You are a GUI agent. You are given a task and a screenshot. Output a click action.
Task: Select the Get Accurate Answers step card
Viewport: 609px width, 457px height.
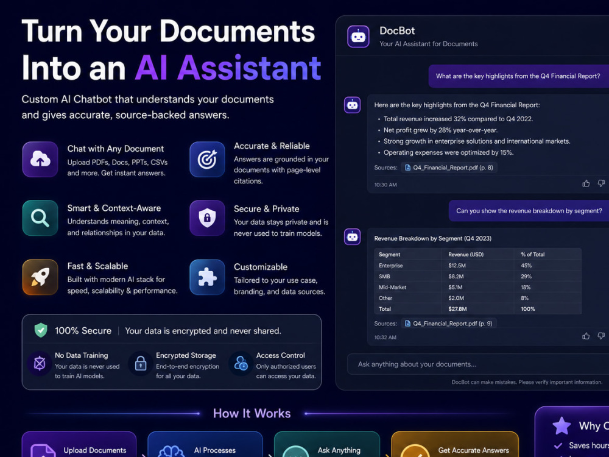tap(455, 444)
